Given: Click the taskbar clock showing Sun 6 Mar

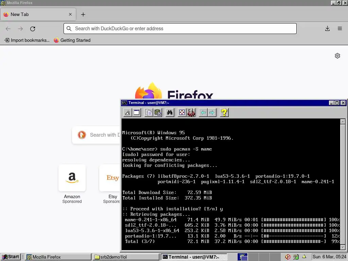Looking at the screenshot, I should pyautogui.click(x=329, y=257).
